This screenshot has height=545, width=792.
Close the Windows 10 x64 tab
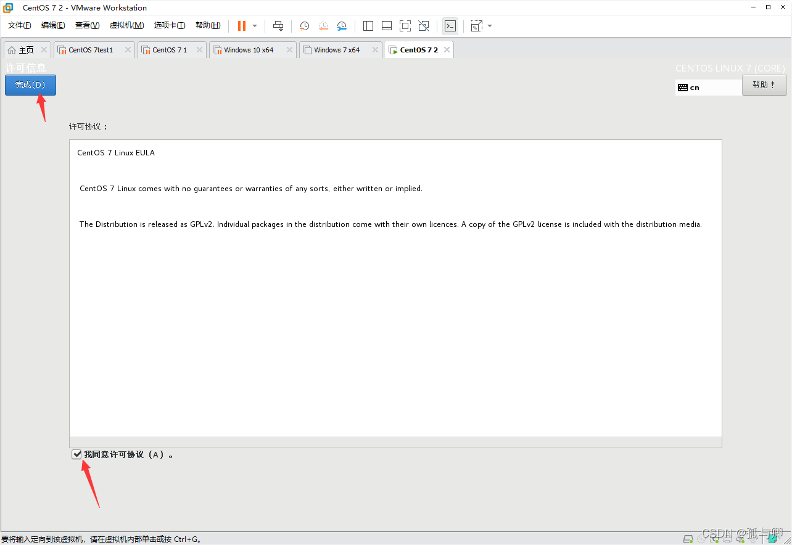289,50
